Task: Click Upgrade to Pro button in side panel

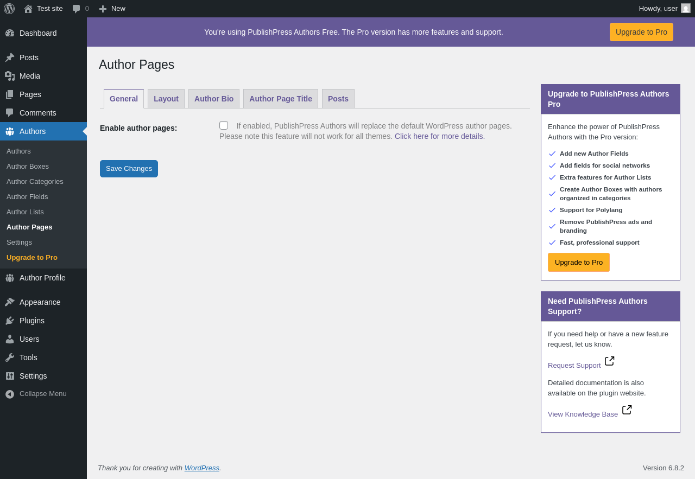Action: pyautogui.click(x=579, y=262)
